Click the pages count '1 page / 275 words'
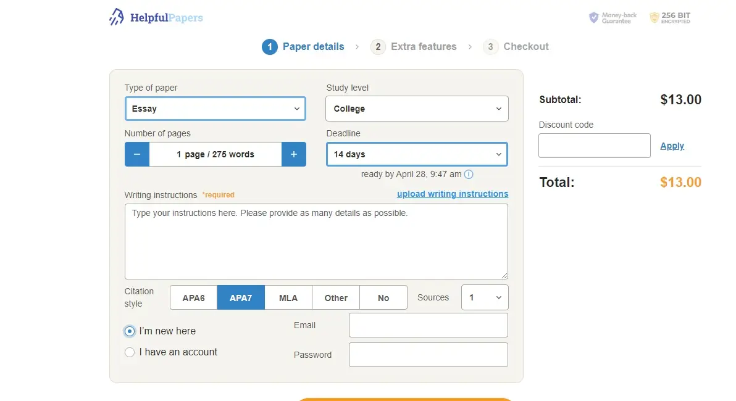The image size is (736, 401). click(x=215, y=154)
